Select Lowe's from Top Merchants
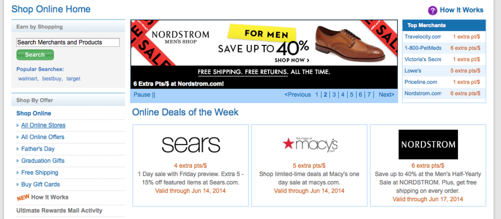501x219 pixels. pyautogui.click(x=413, y=70)
